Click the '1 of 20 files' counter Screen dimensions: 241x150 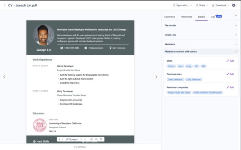point(80,147)
